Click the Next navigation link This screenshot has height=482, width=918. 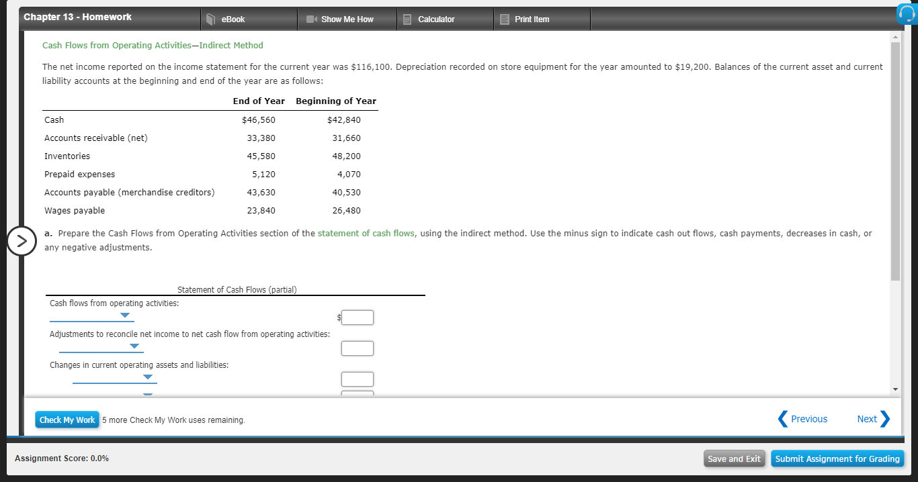pyautogui.click(x=867, y=419)
